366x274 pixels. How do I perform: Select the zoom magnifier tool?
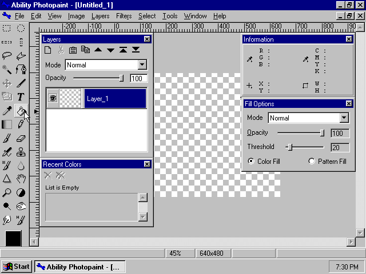tap(7, 193)
